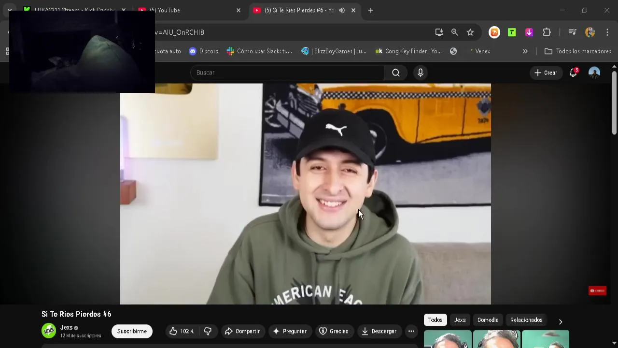This screenshot has width=618, height=348.
Task: Mute the Si Te Ries Pierdes tab audio
Action: click(342, 10)
